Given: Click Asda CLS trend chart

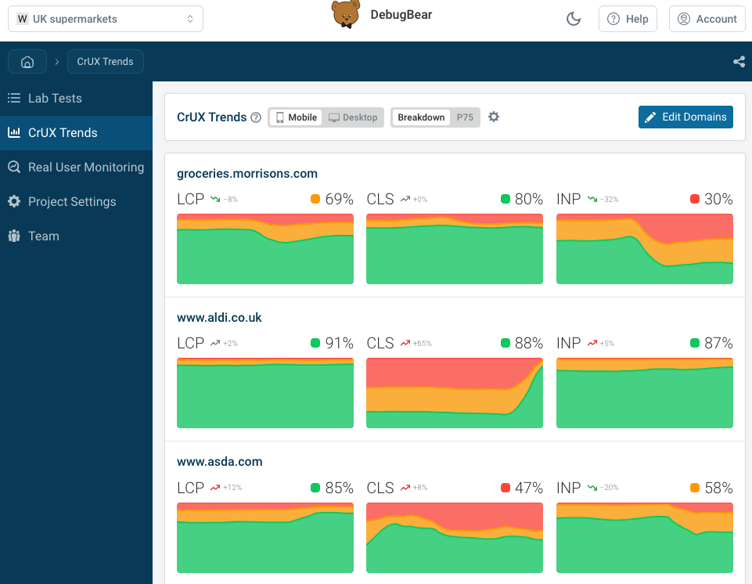Looking at the screenshot, I should 455,538.
